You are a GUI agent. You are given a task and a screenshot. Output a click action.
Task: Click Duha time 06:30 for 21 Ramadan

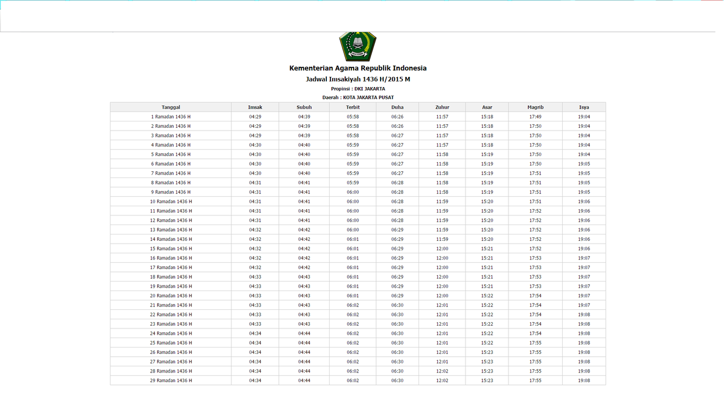[x=398, y=305]
